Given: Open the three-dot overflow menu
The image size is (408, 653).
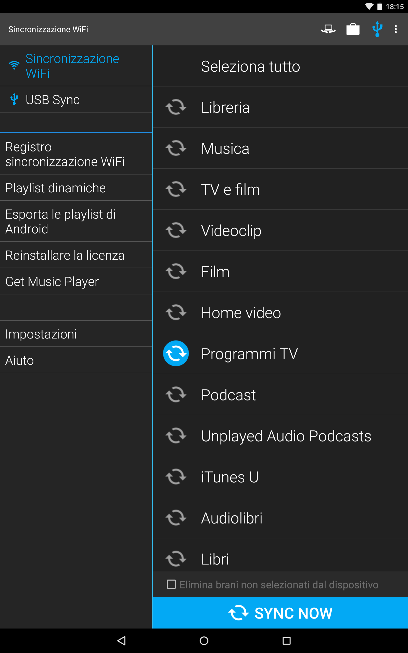Looking at the screenshot, I should point(396,29).
